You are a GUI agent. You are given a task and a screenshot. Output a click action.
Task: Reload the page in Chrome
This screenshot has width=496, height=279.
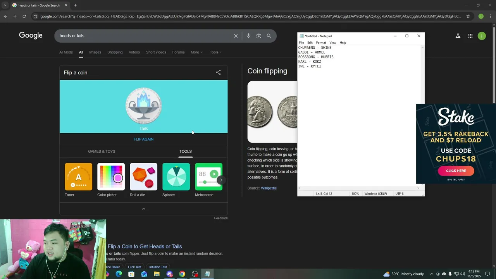[24, 16]
